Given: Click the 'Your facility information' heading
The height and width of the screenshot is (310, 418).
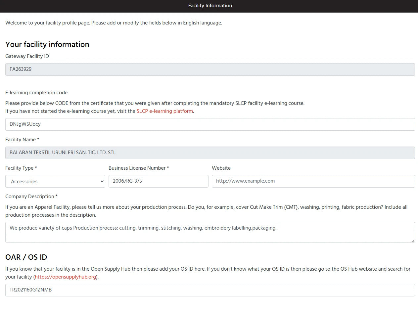Looking at the screenshot, I should click(47, 44).
